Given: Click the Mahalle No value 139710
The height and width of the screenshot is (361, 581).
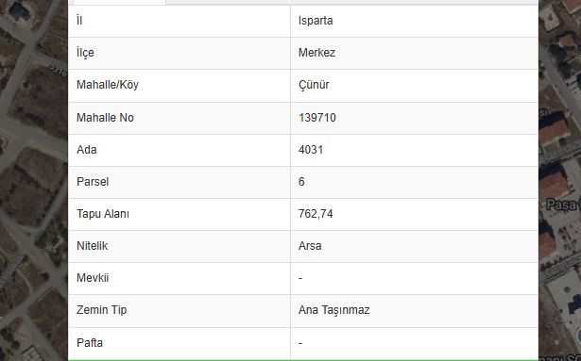Looking at the screenshot, I should (317, 118).
